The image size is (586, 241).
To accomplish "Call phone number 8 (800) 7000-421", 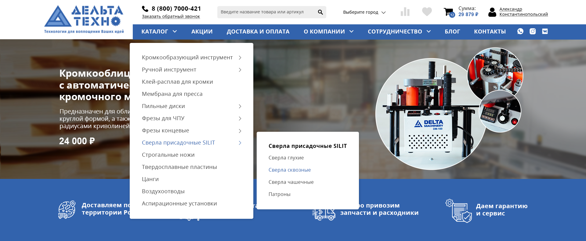I will 176,9.
